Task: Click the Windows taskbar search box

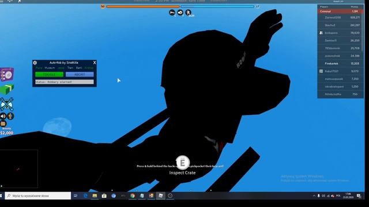Action: pos(38,195)
